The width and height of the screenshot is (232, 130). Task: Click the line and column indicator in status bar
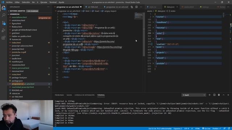click(x=160, y=129)
